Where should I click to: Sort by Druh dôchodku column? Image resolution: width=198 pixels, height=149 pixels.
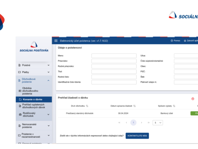pos(87,106)
